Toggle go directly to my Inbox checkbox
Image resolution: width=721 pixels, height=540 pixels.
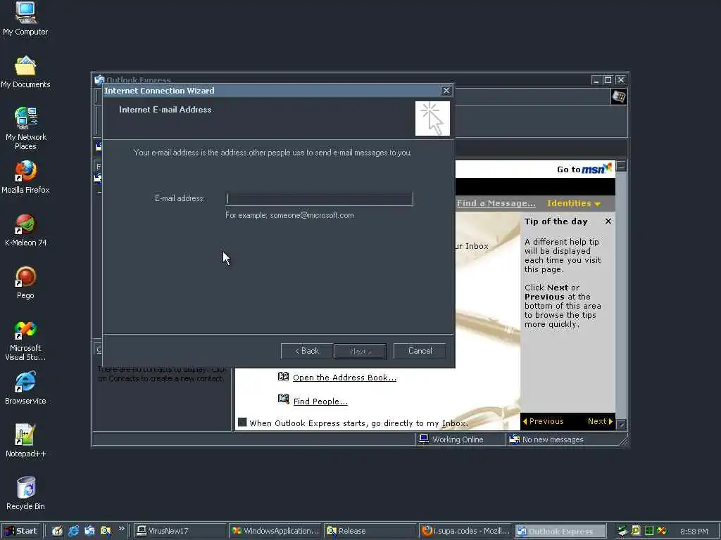point(242,423)
